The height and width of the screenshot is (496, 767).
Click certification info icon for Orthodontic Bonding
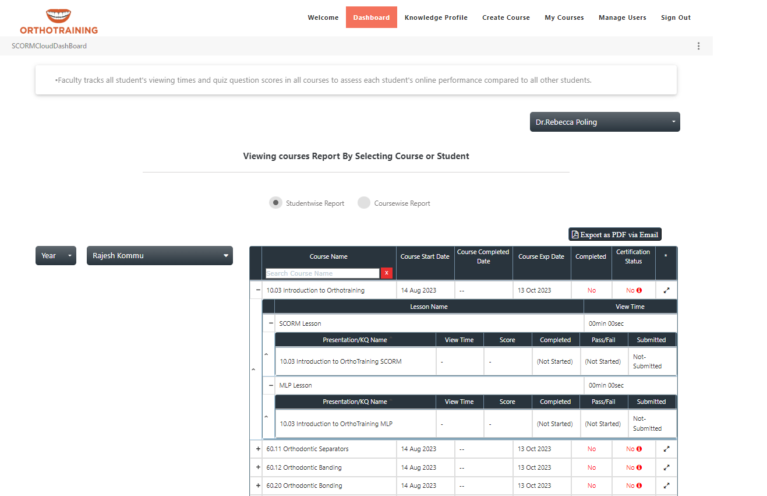pos(639,486)
